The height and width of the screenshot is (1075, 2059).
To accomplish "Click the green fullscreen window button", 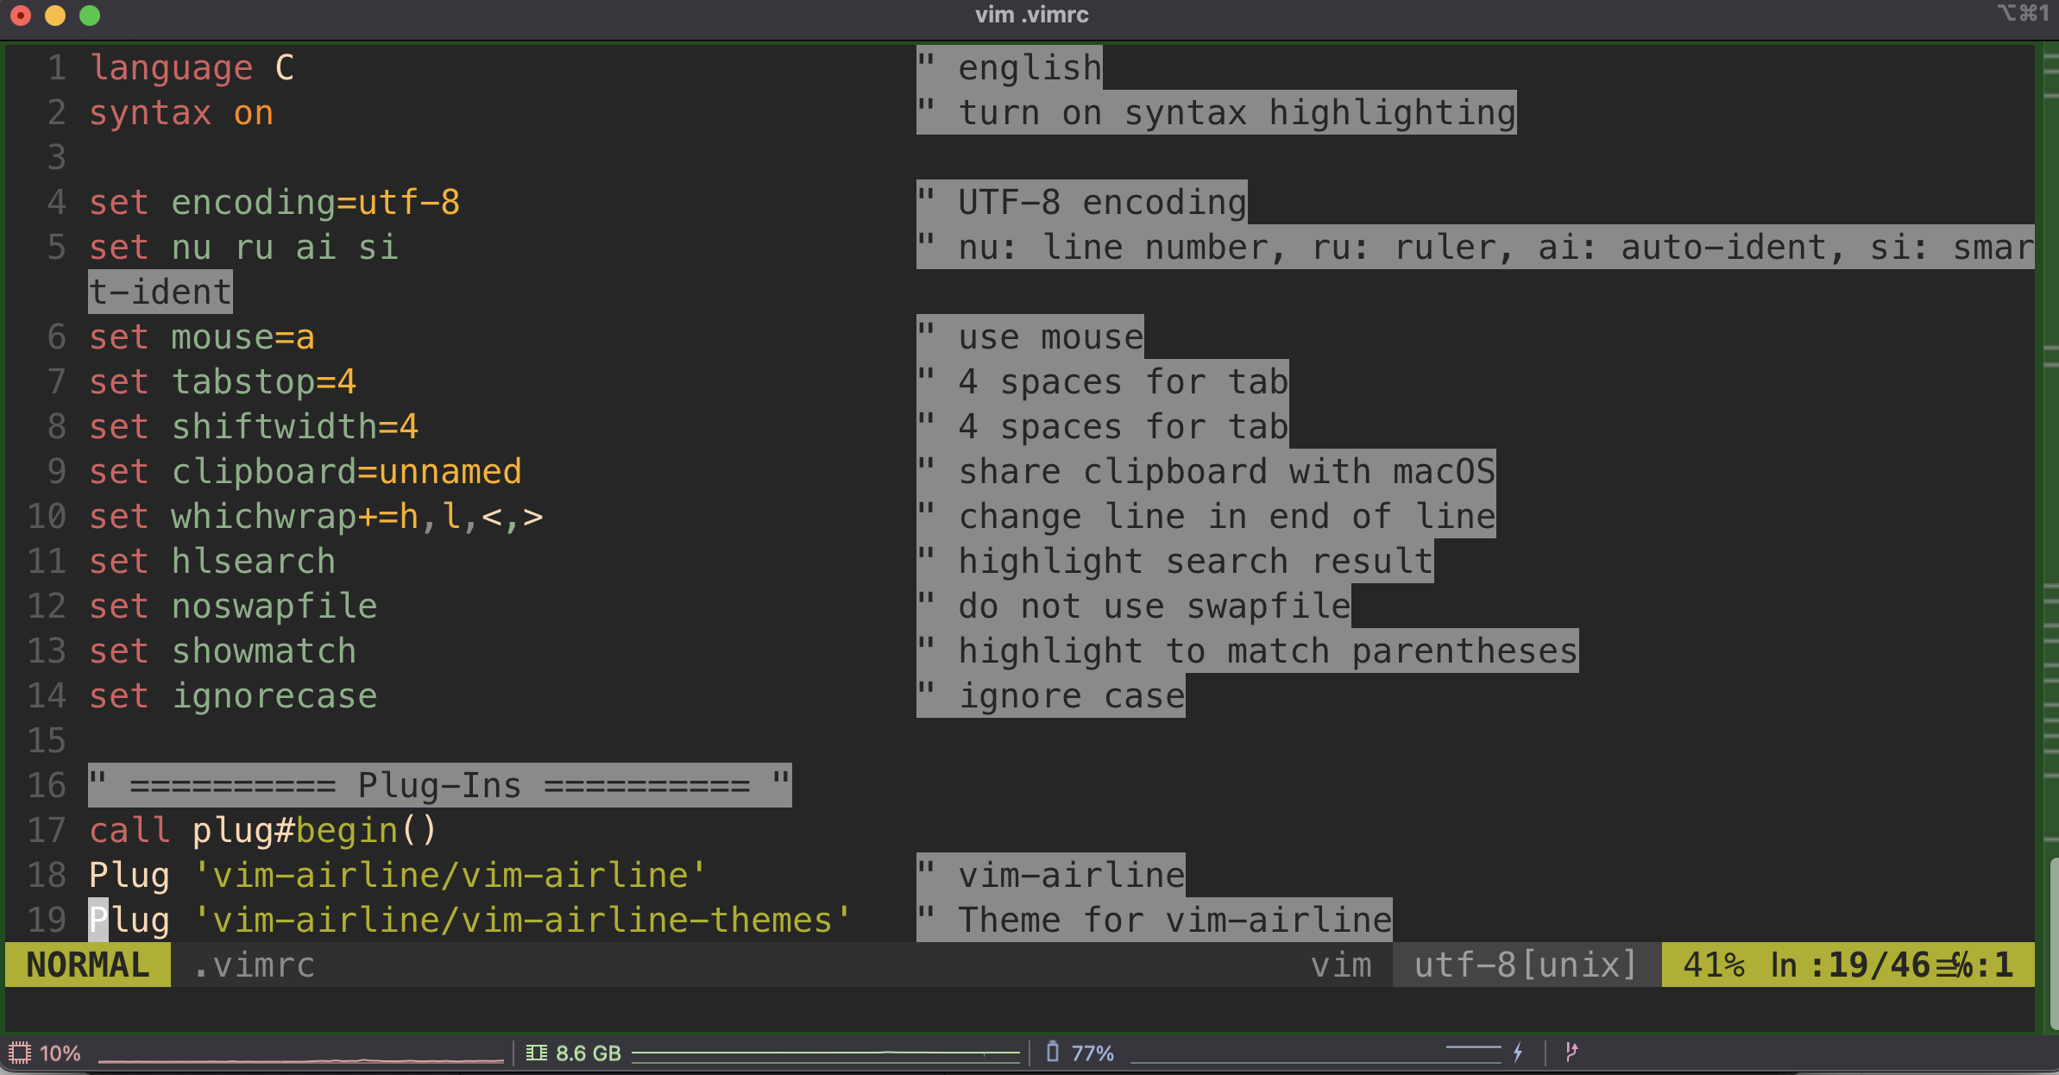I will point(90,16).
